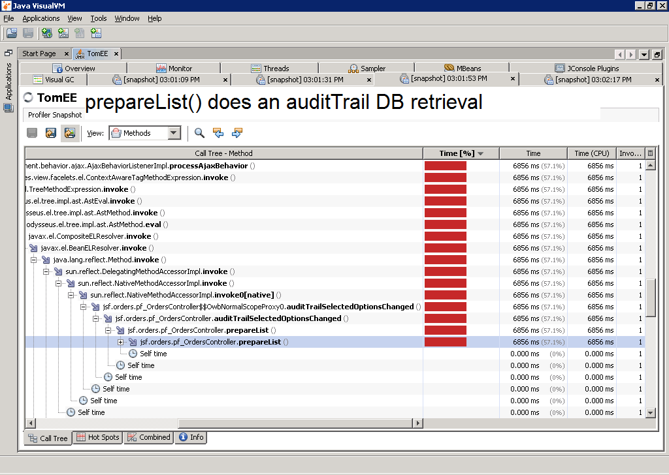Viewport: 669px width, 475px height.
Task: Collapse OwbNormalScopeProxy0 auditTrailSelectedOptionsChanged node
Action: (x=83, y=307)
